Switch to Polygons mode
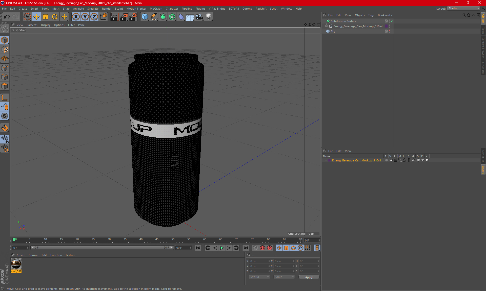The image size is (486, 291). (x=5, y=86)
